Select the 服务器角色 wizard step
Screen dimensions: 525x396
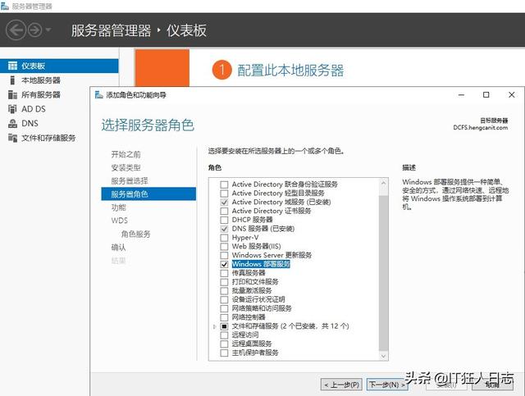coord(148,194)
